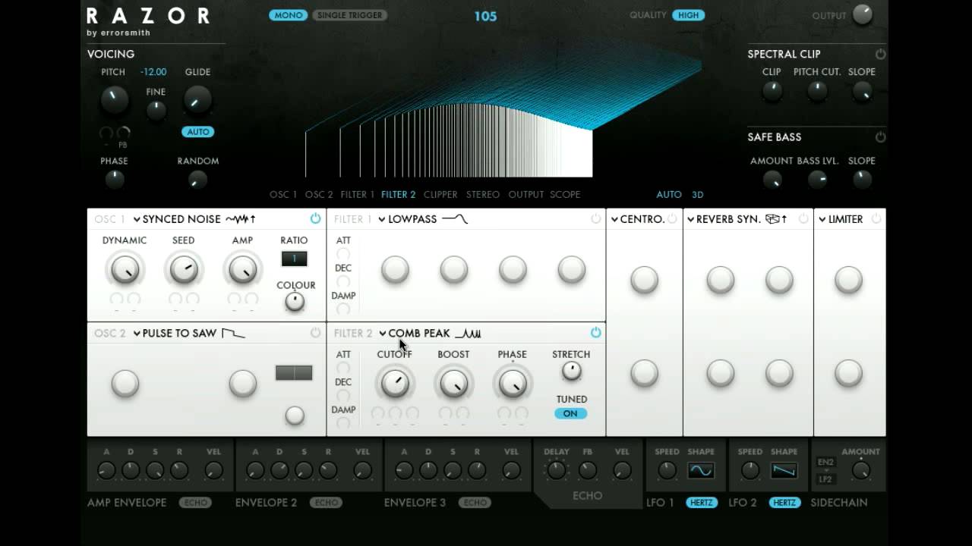The width and height of the screenshot is (972, 546).
Task: Click the Output level knob
Action: [863, 14]
